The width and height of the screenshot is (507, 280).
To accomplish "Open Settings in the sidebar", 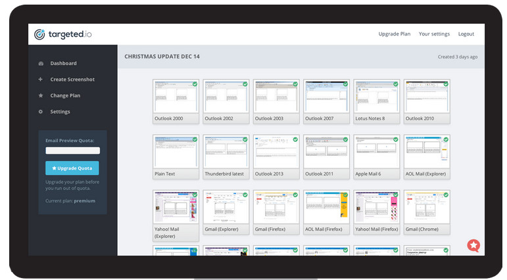I will (x=60, y=112).
